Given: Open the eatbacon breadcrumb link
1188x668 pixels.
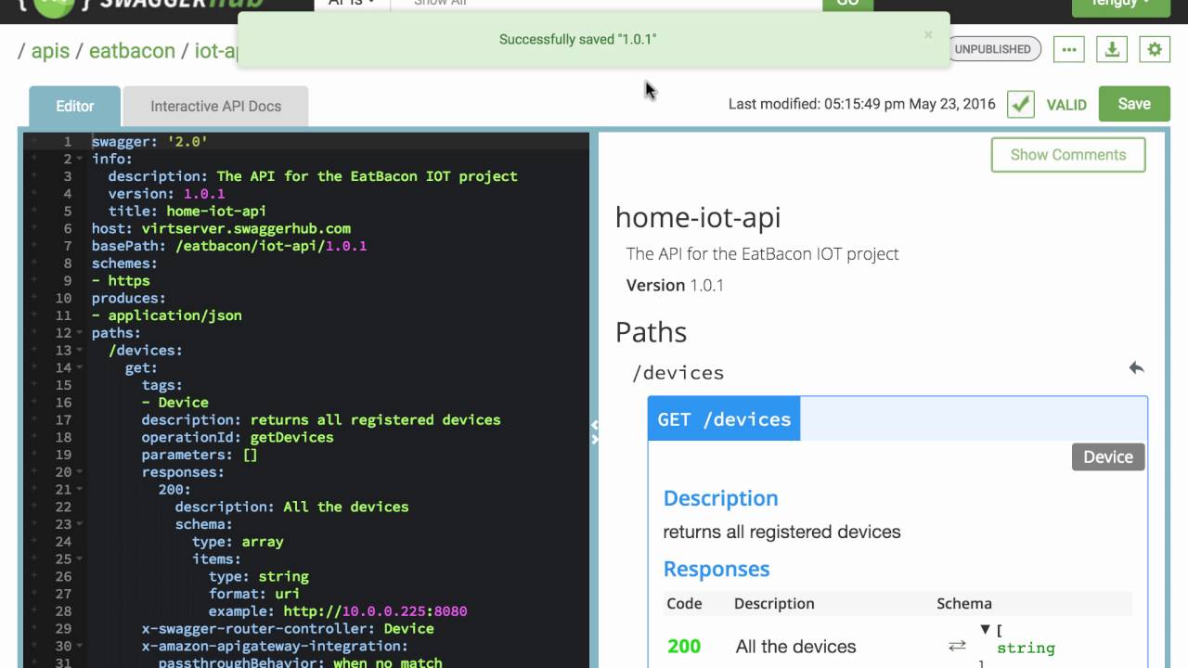Looking at the screenshot, I should (132, 51).
